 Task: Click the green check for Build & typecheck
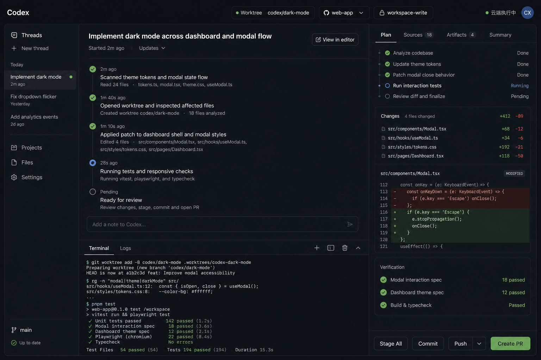pos(384,305)
